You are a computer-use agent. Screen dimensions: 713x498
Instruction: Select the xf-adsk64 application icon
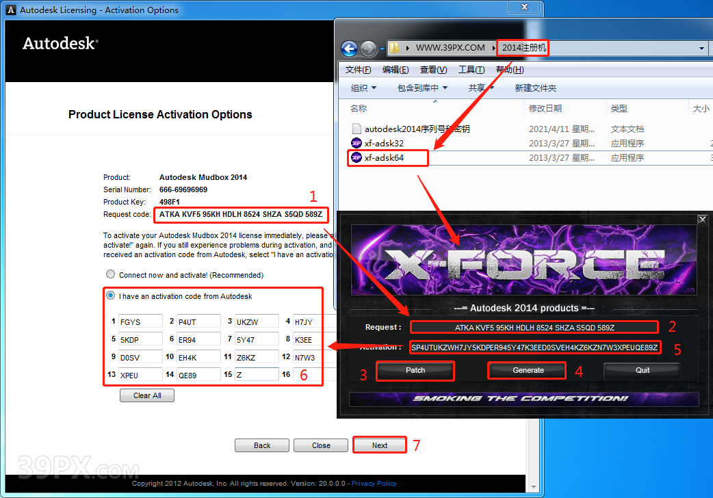(x=356, y=157)
